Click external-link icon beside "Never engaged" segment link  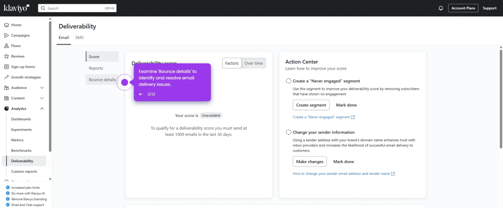tap(353, 117)
